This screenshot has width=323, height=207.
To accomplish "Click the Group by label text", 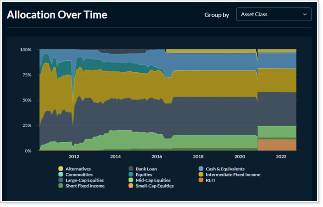I will click(x=216, y=15).
